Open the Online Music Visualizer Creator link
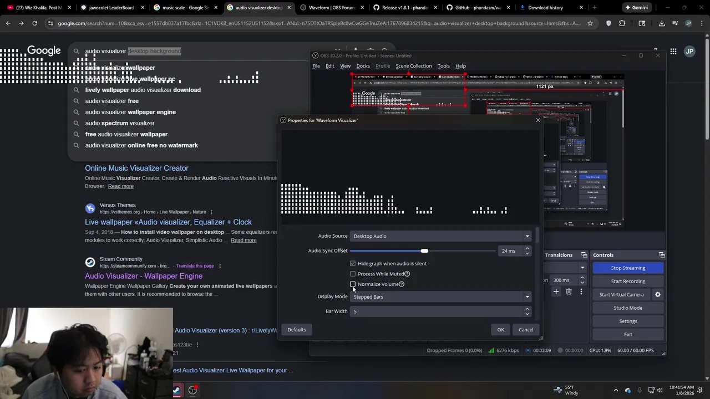The width and height of the screenshot is (710, 399). pos(136,168)
